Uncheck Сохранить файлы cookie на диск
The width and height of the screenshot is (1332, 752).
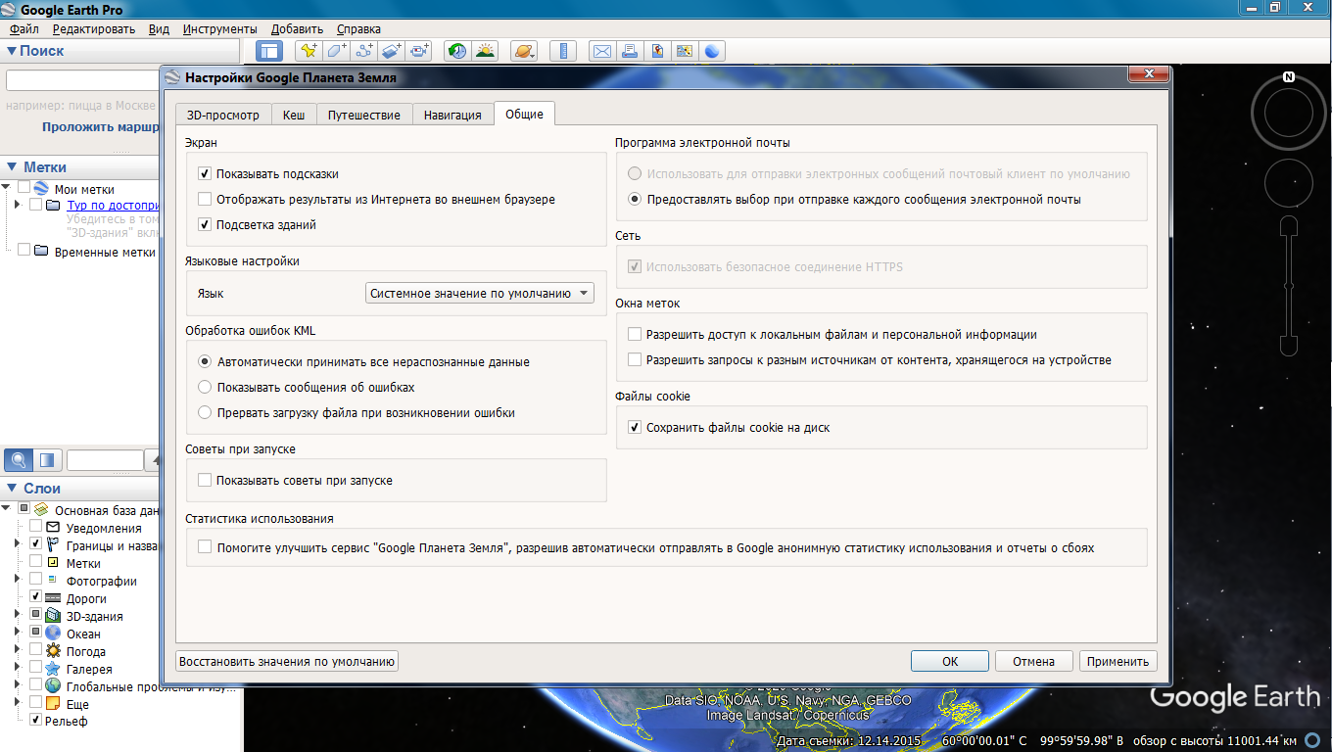[635, 427]
